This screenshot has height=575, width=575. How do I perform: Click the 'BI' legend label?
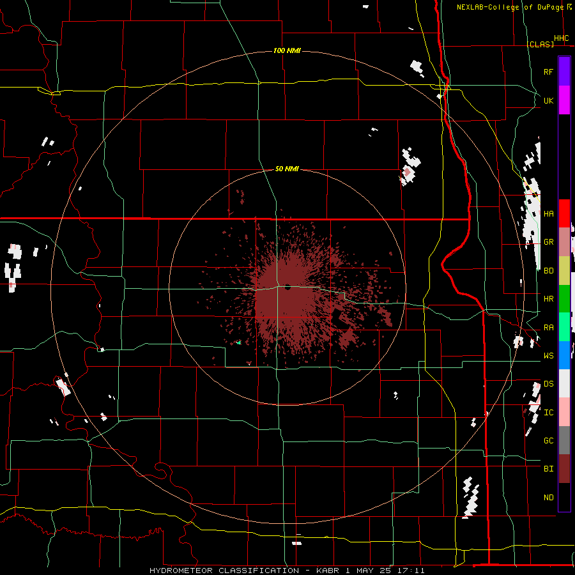(548, 468)
